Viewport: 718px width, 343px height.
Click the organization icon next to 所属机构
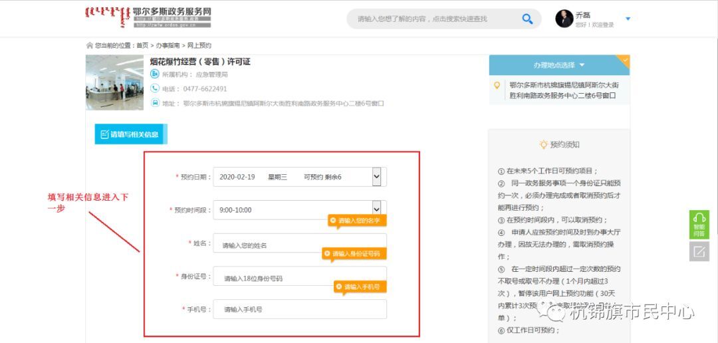[155, 74]
